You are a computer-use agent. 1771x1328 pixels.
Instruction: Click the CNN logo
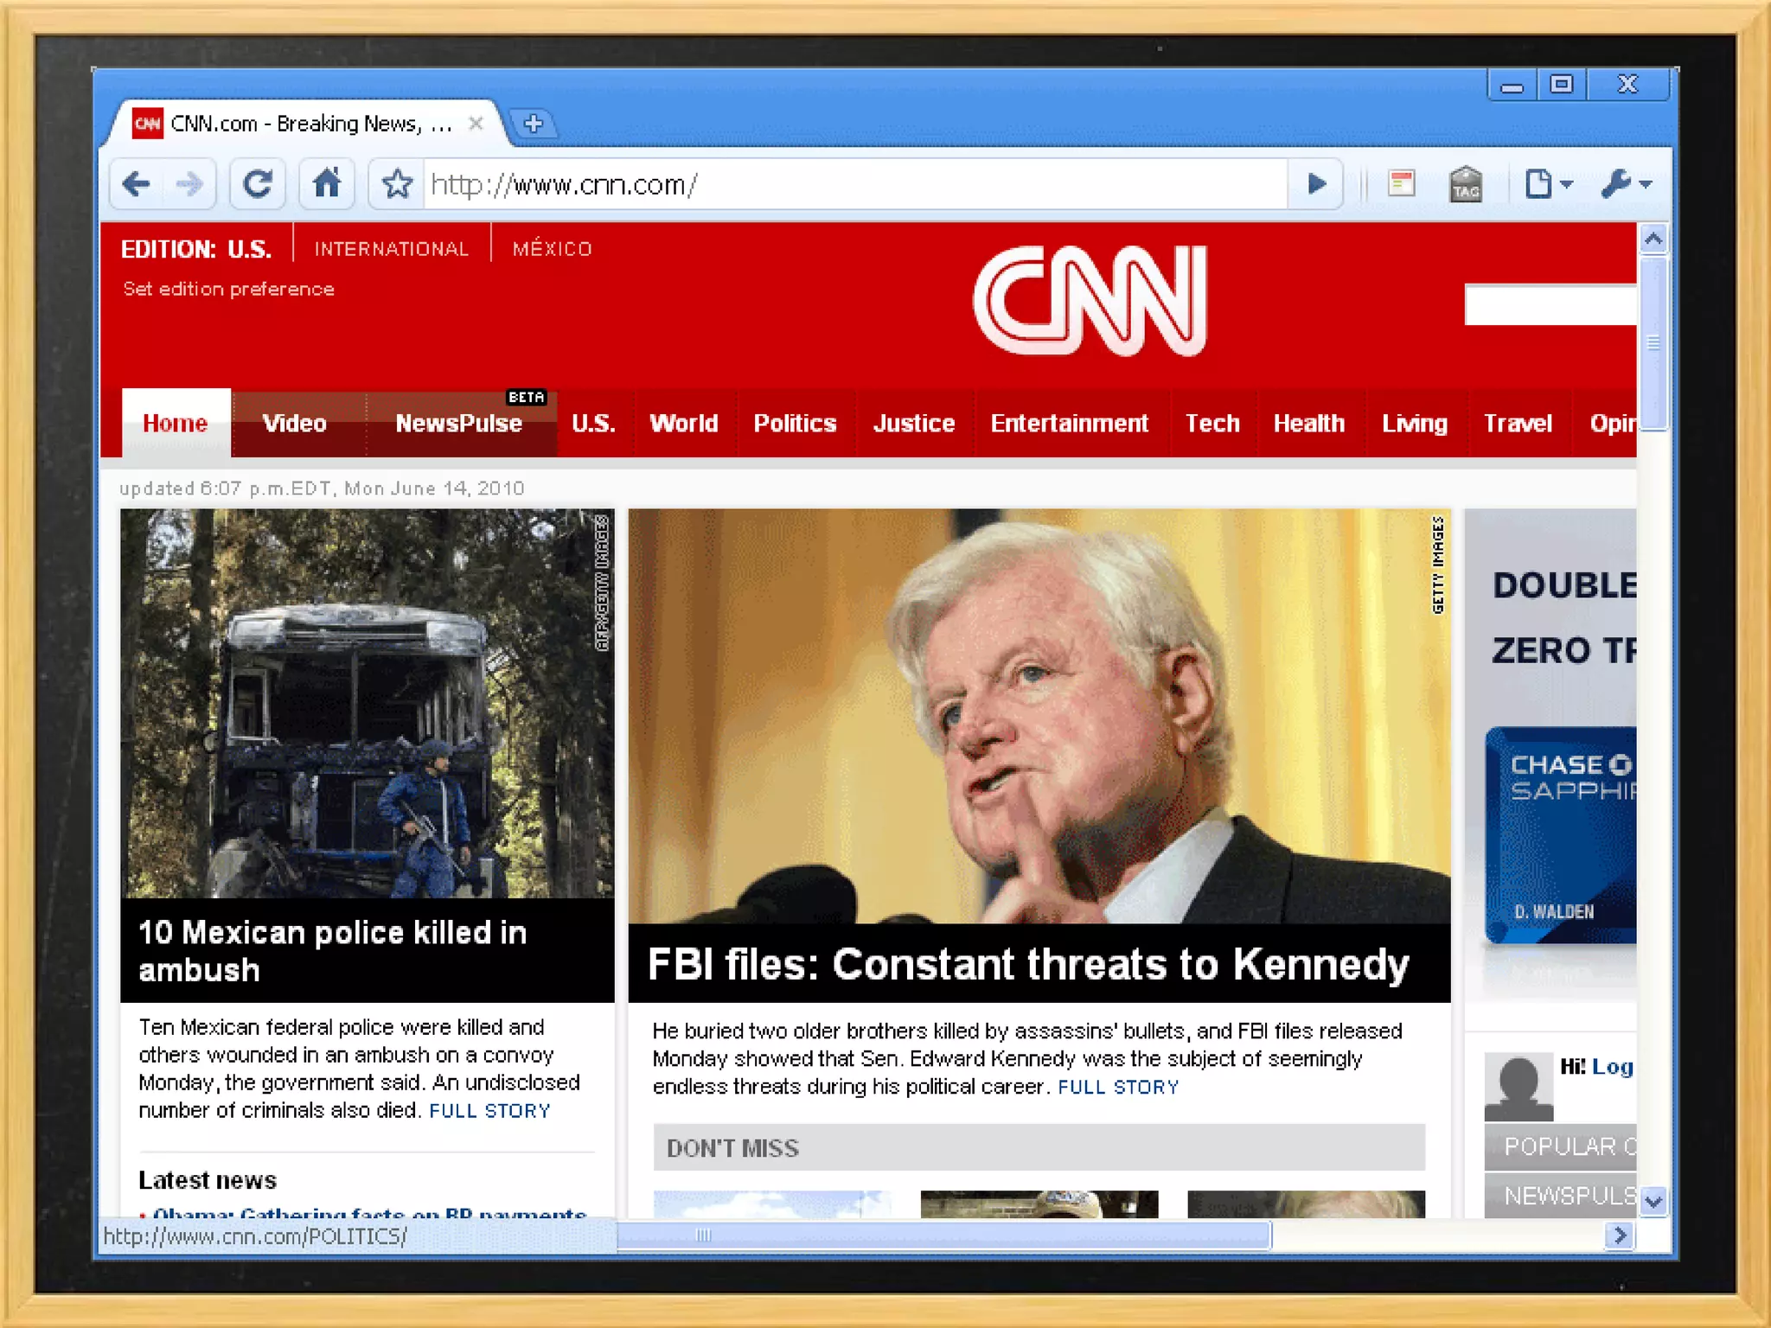(x=1090, y=300)
